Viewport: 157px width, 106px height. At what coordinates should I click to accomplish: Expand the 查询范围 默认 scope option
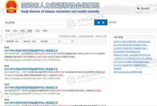point(13,41)
